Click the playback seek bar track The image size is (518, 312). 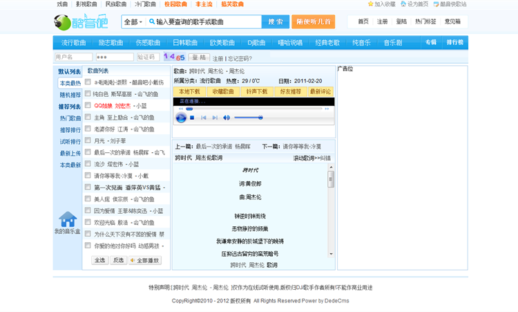(x=253, y=109)
